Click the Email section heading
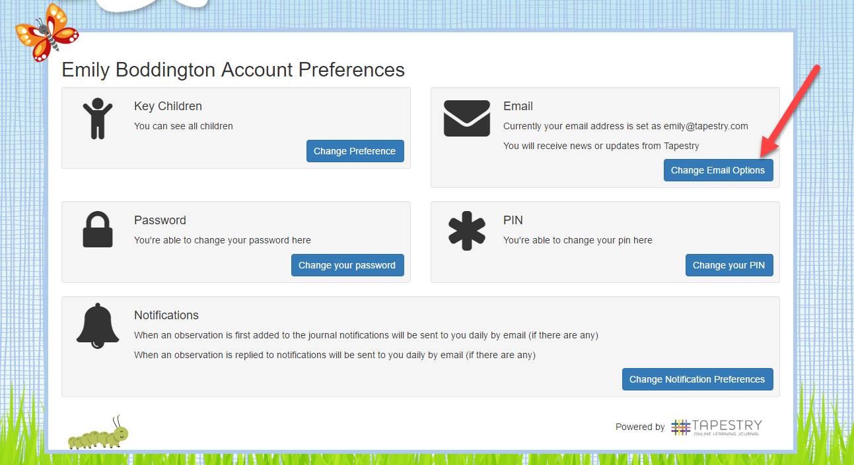Screen dimensions: 854x465 518,106
